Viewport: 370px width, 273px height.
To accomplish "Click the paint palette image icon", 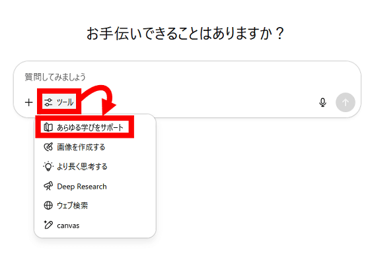I will [x=48, y=147].
